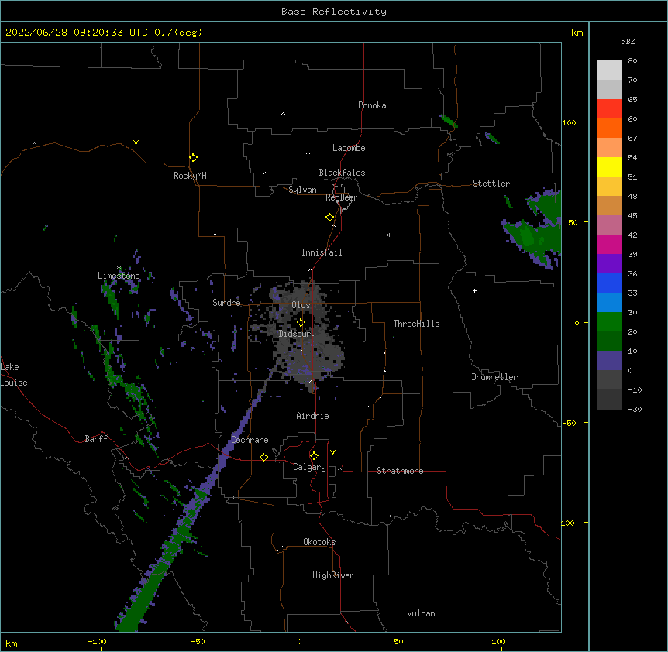Click the -50 tick on the right vertical axis
The image size is (668, 652).
click(x=569, y=423)
